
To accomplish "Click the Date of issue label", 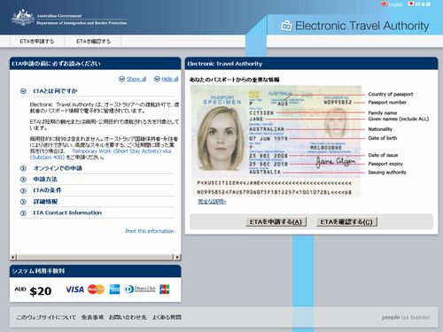I will click(383, 155).
